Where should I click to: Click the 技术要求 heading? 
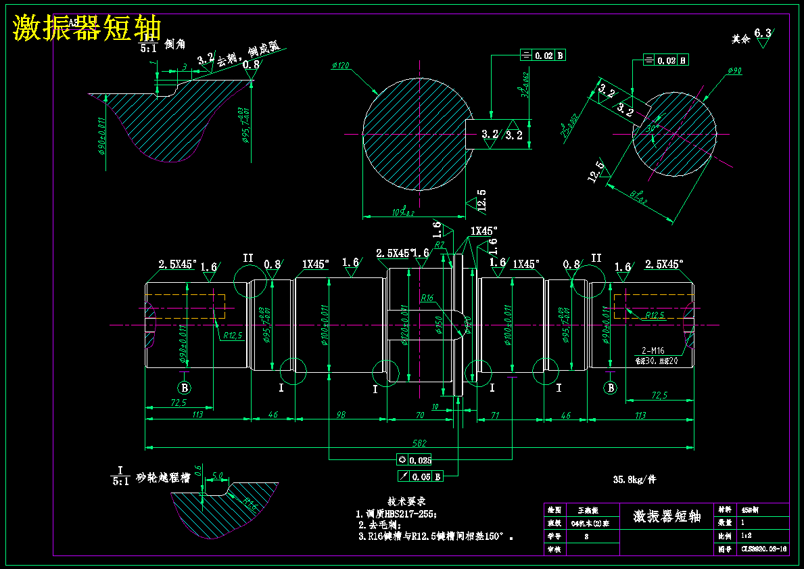coord(406,501)
